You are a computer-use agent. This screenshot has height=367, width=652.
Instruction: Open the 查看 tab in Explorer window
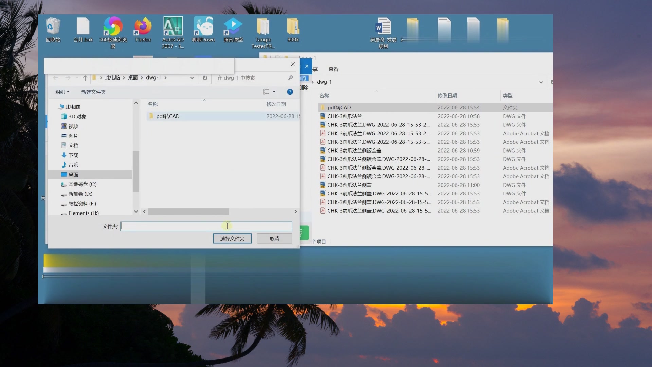click(333, 69)
